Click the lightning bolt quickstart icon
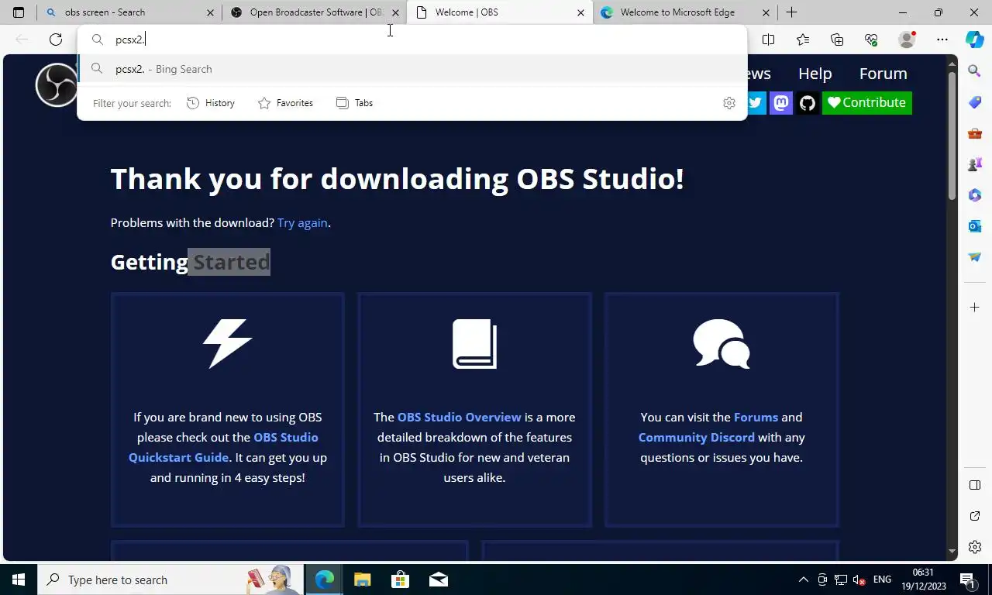 pyautogui.click(x=227, y=343)
